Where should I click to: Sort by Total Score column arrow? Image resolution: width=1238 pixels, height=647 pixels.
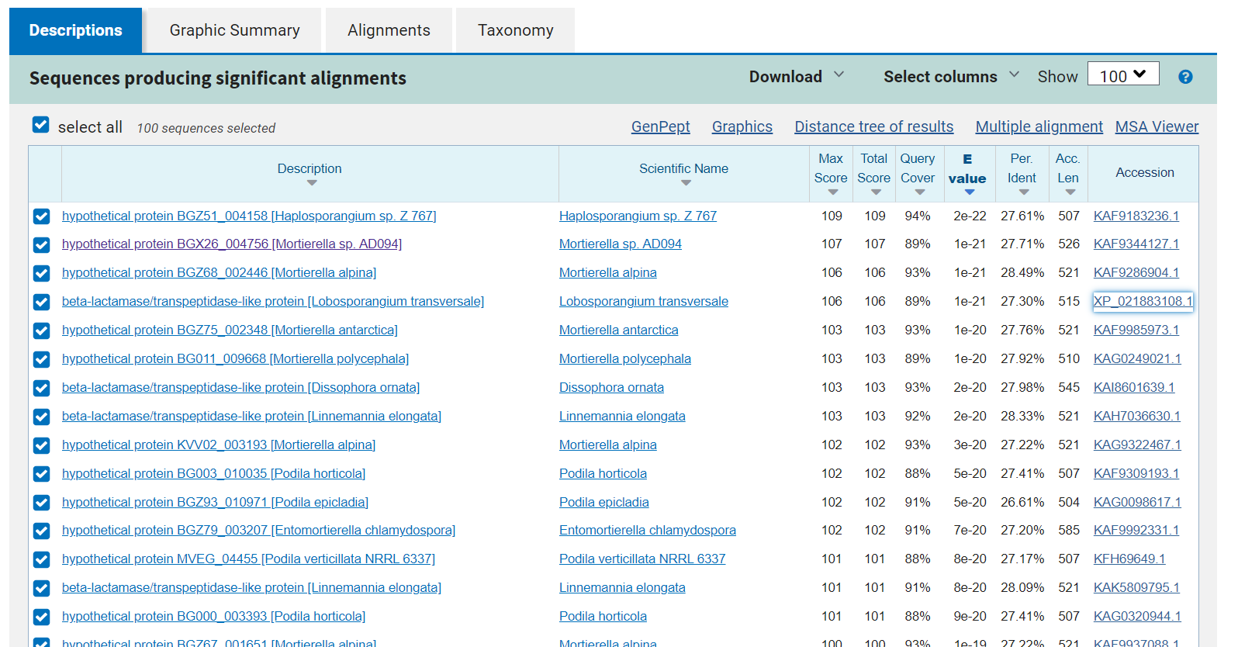(877, 192)
